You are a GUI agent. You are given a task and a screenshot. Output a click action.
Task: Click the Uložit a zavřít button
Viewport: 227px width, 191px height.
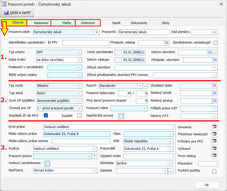coord(17,12)
